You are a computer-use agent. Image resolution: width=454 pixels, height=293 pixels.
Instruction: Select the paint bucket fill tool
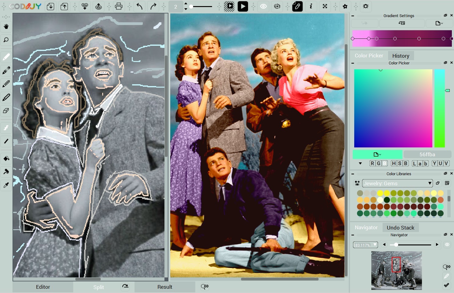6,158
